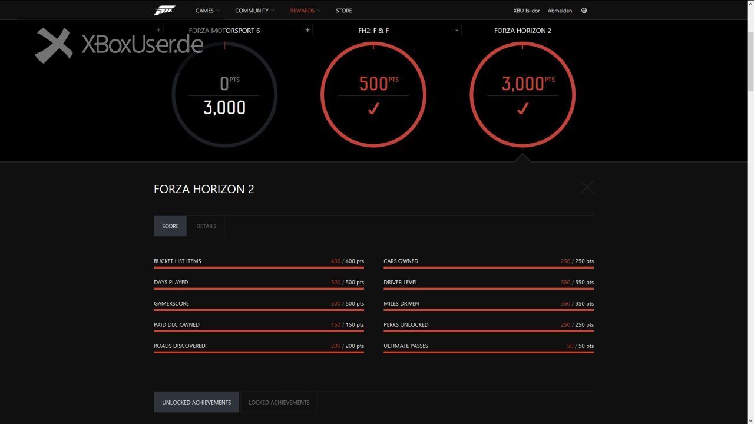Click the Bucket List Items progress bar
Image resolution: width=754 pixels, height=424 pixels.
[259, 267]
